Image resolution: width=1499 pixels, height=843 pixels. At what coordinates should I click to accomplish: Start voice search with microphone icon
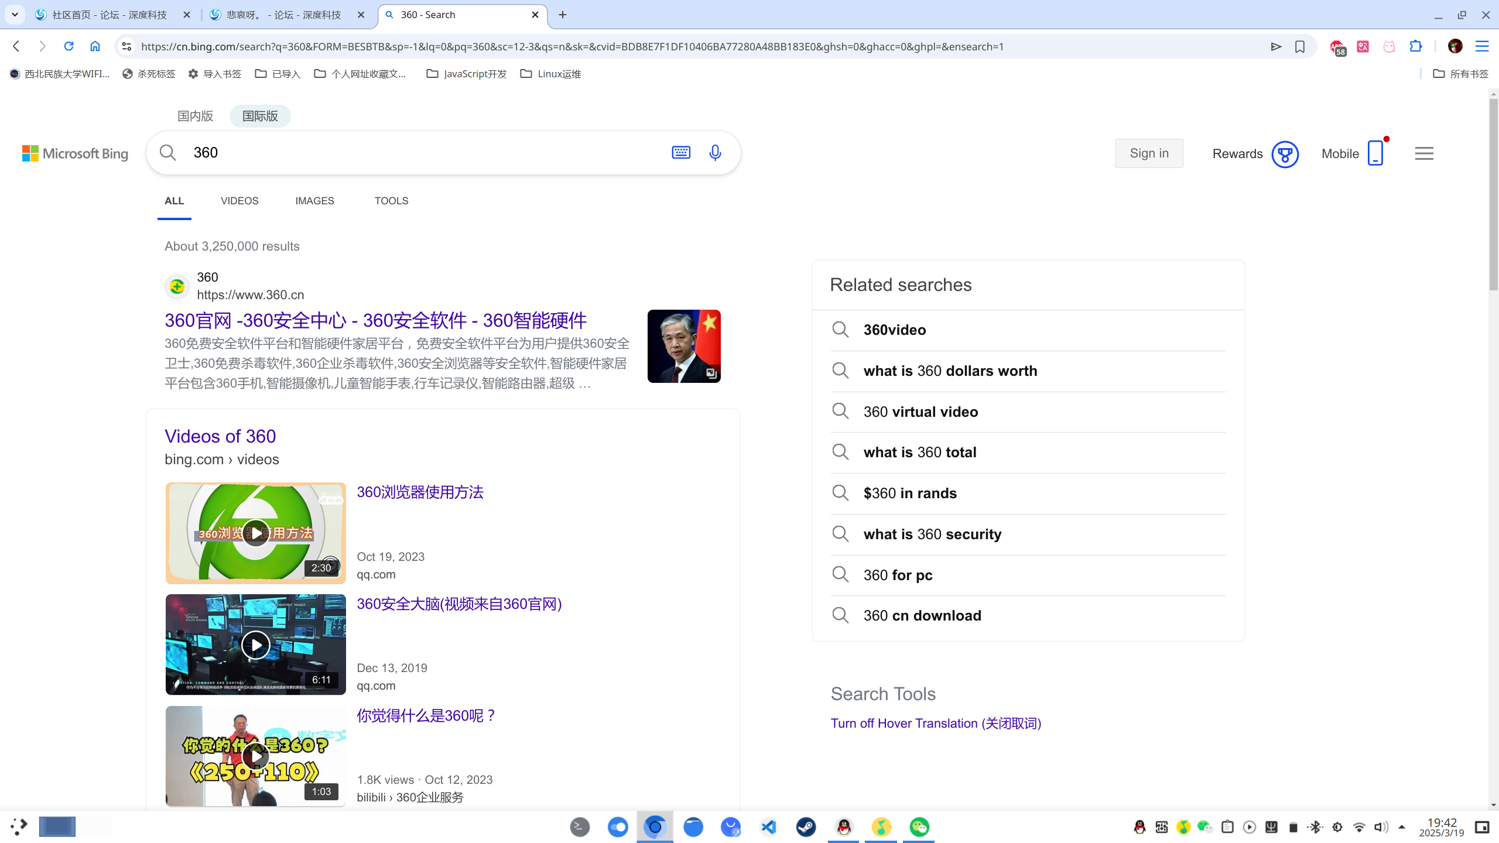point(715,153)
